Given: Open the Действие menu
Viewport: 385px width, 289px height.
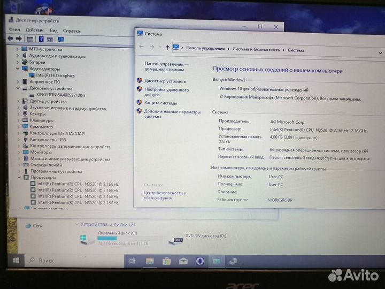Looking at the screenshot, I should pyautogui.click(x=35, y=30).
